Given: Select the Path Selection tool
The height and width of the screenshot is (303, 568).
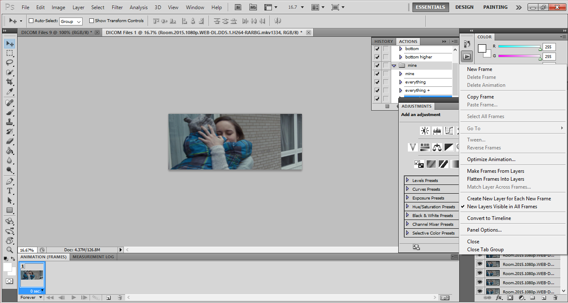Looking at the screenshot, I should point(10,200).
